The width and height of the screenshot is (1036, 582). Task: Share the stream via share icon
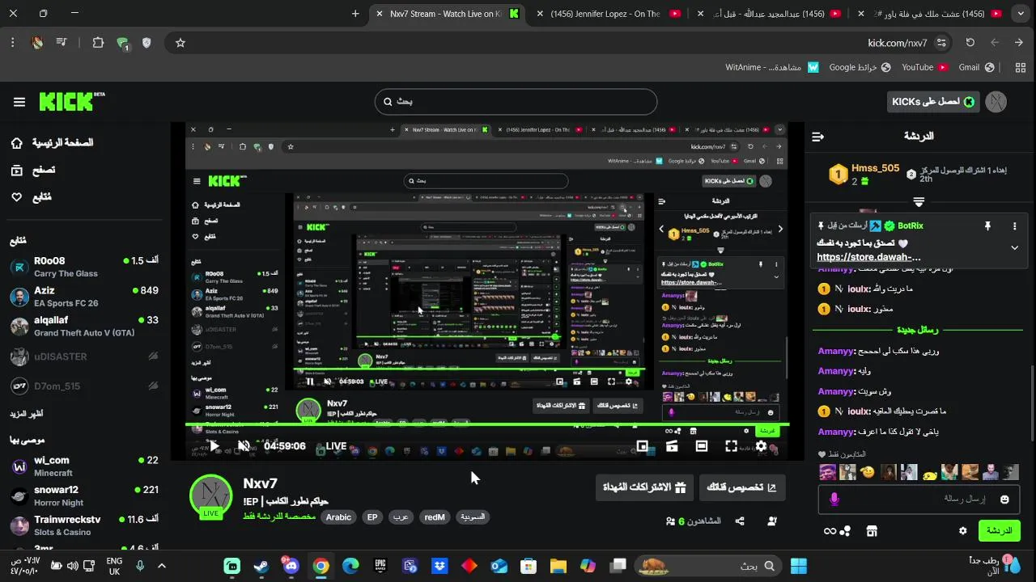[x=740, y=521]
